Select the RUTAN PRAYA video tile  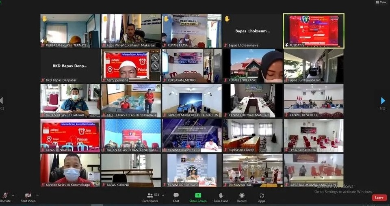[x=192, y=31]
